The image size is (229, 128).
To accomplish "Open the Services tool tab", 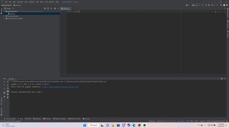I will pyautogui.click(x=86, y=119).
